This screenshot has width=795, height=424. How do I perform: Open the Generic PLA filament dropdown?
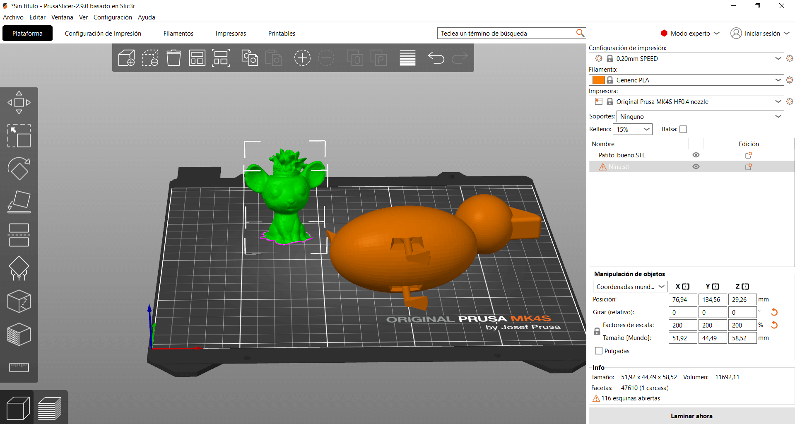point(687,80)
